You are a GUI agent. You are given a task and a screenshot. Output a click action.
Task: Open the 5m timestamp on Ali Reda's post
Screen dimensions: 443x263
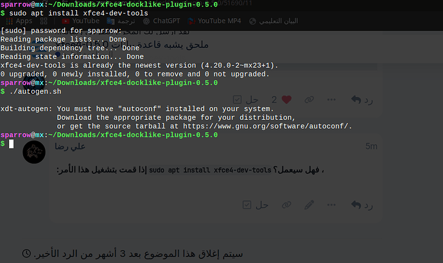pos(371,147)
